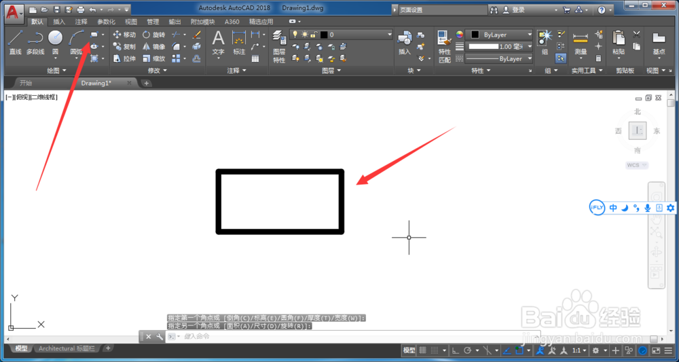The image size is (679, 362).
Task: Expand the 修改 (Modify) panel
Action: pyautogui.click(x=158, y=70)
